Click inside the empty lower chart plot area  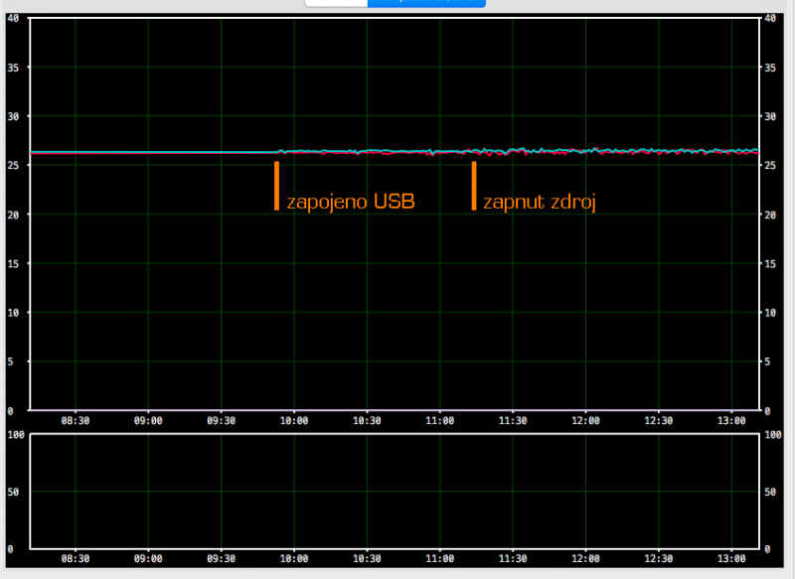point(397,492)
